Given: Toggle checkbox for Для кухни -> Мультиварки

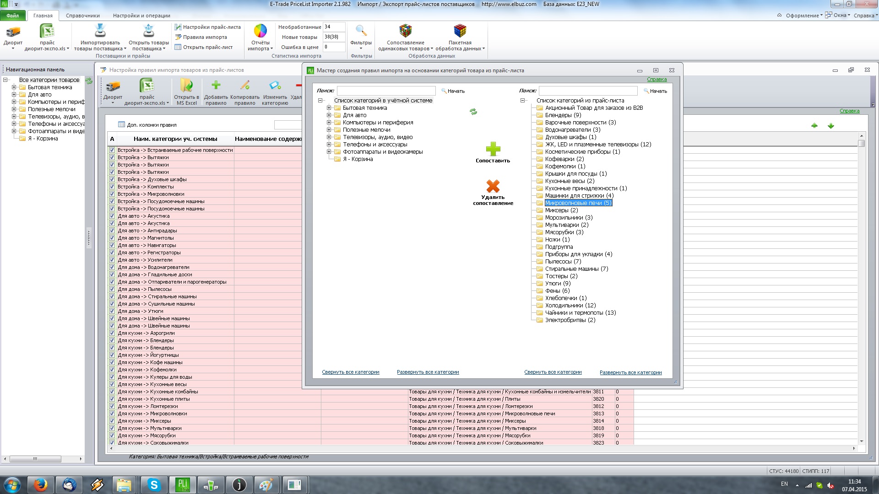Looking at the screenshot, I should click(112, 428).
